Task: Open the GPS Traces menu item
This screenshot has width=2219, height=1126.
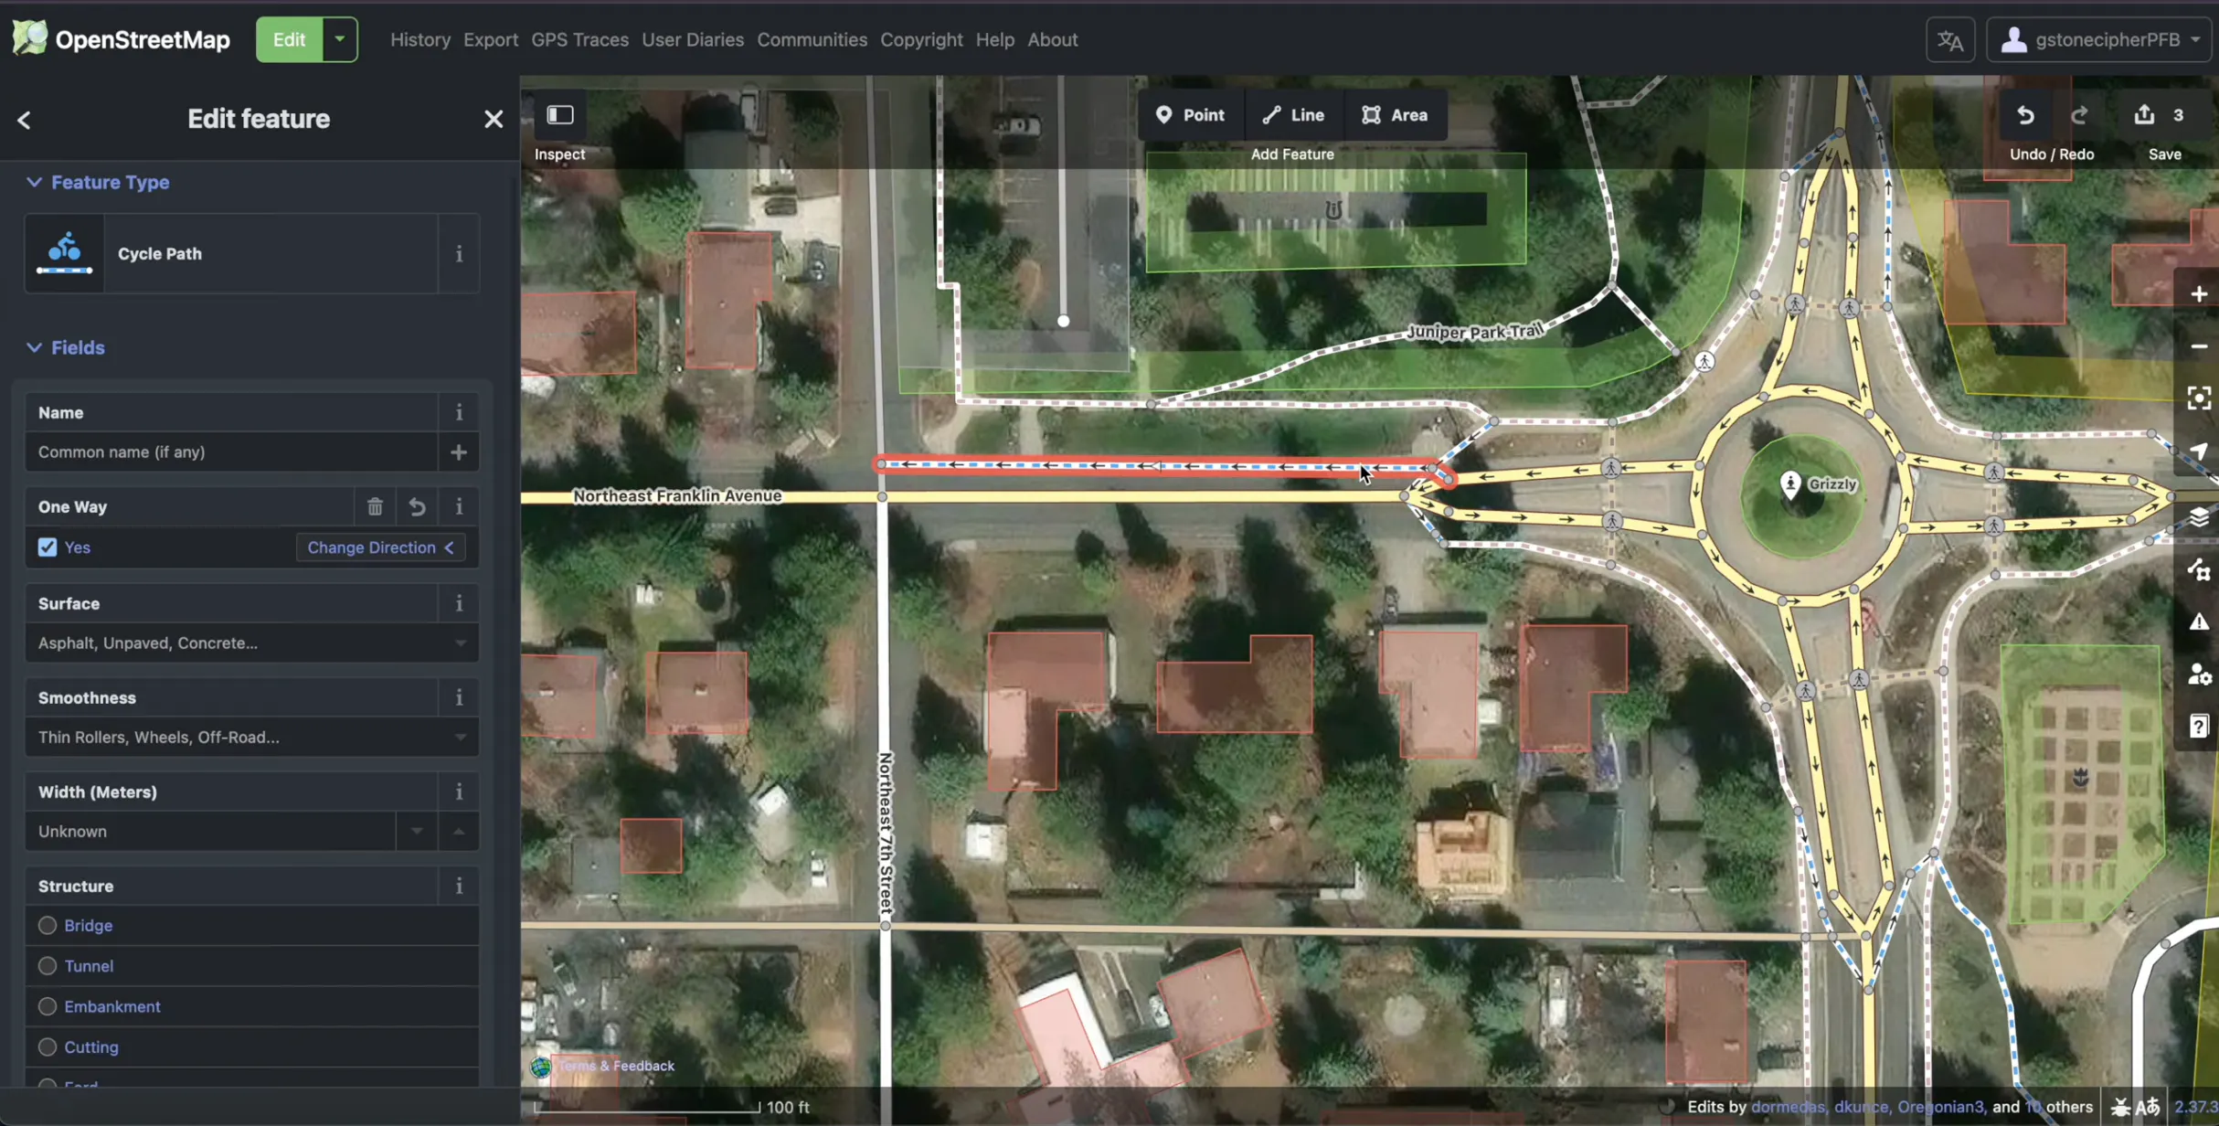Action: click(579, 39)
